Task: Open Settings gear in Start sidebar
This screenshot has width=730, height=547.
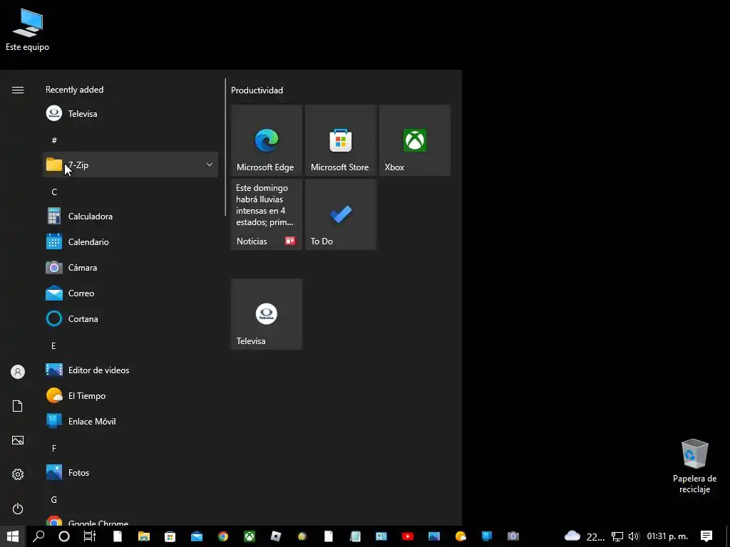Action: 18,474
